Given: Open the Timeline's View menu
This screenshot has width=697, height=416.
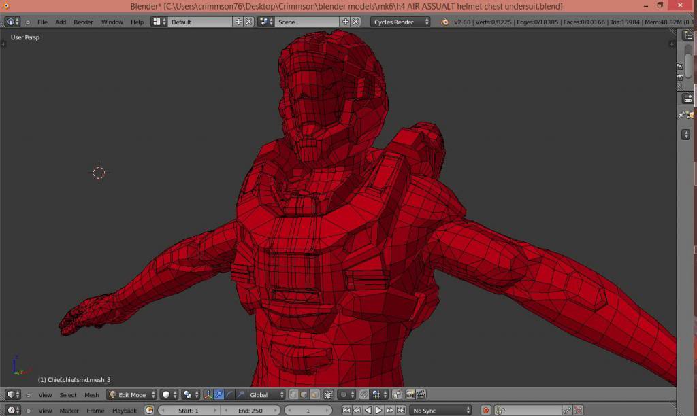Looking at the screenshot, I should (x=45, y=411).
